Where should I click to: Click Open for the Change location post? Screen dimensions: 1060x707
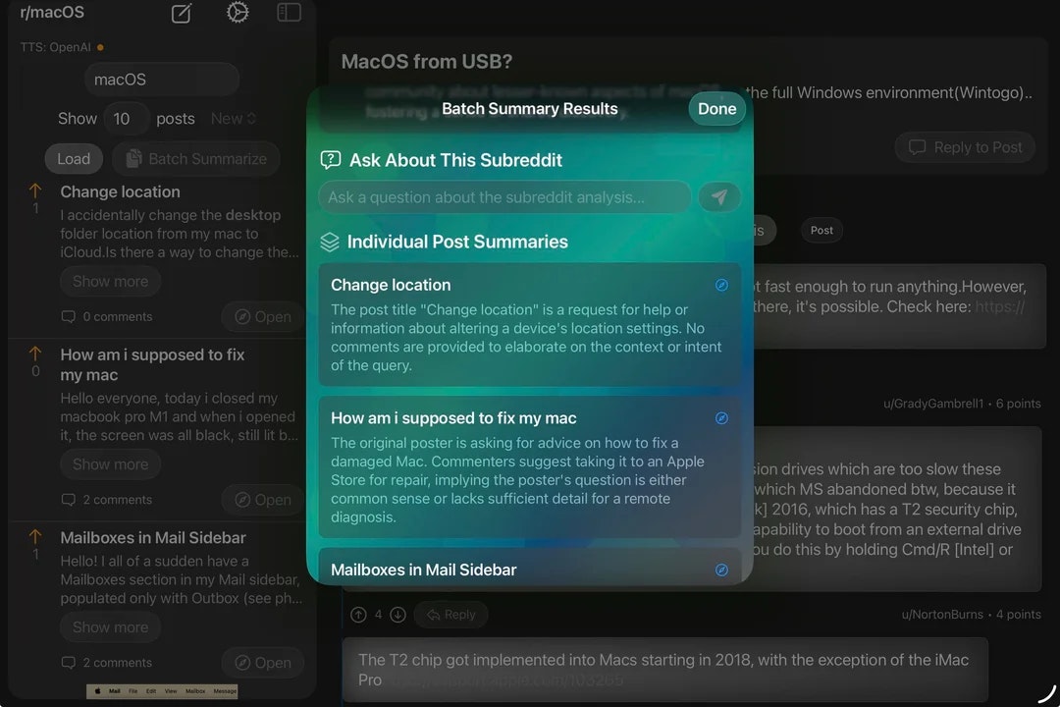(262, 316)
